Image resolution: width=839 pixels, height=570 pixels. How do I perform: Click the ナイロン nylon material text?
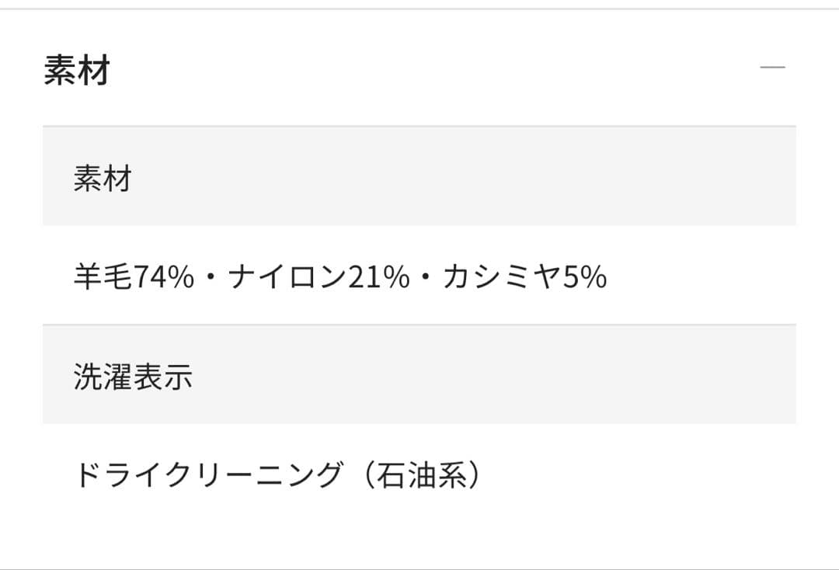(287, 277)
